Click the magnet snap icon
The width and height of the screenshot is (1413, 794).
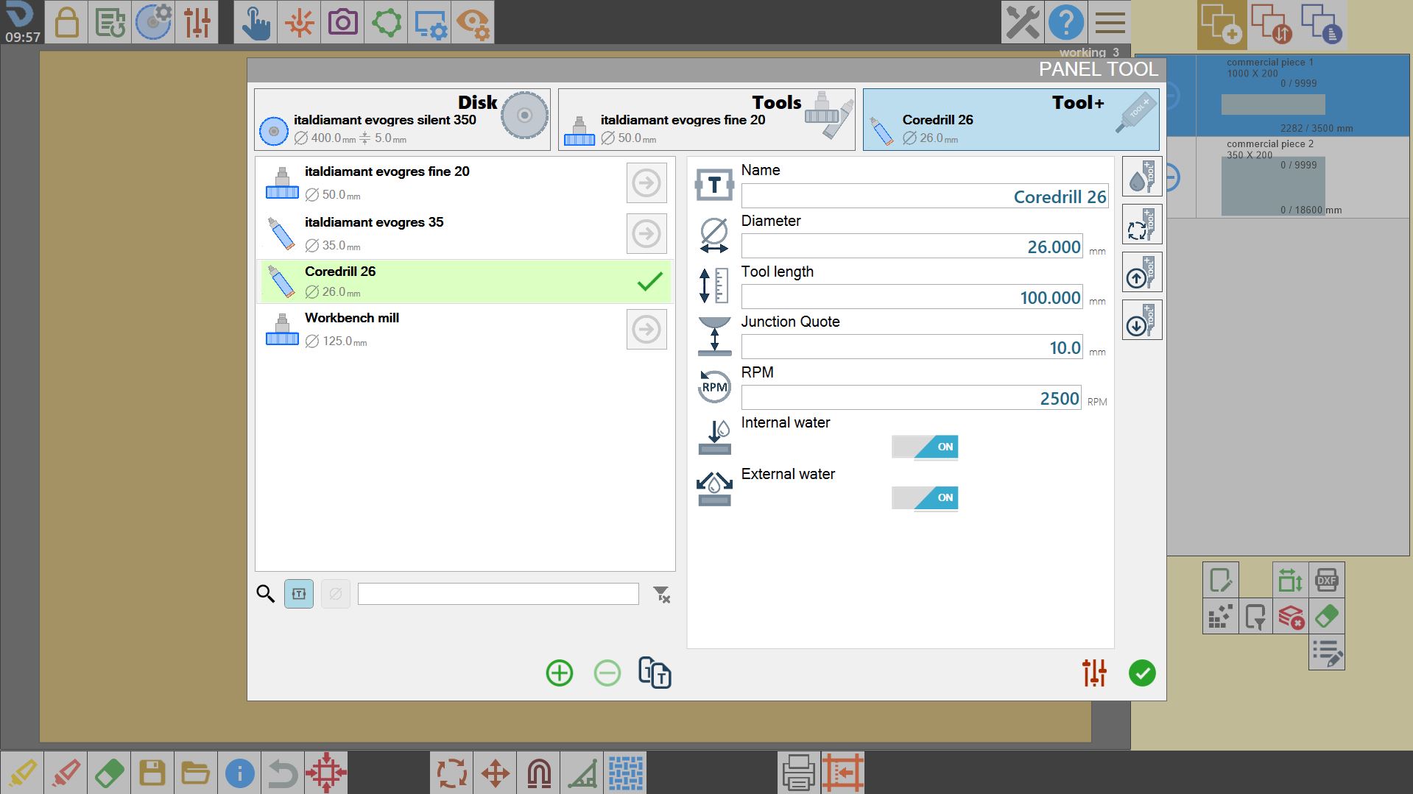(539, 773)
